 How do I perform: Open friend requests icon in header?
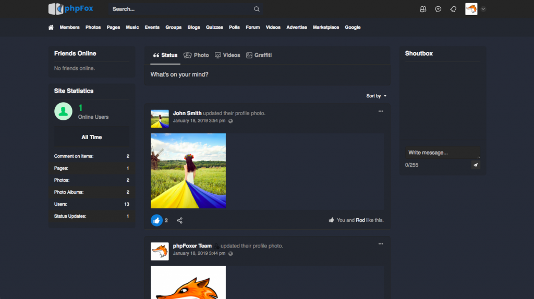(423, 9)
